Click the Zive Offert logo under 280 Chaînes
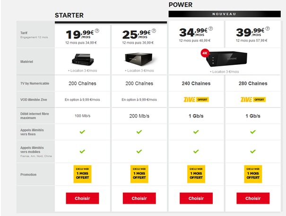The image size is (286, 216). 253,99
